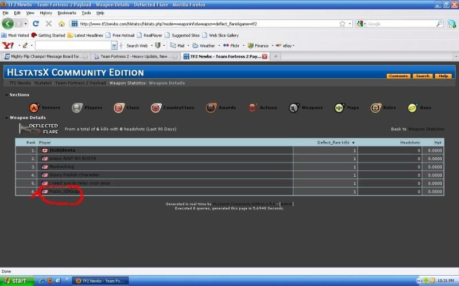The width and height of the screenshot is (459, 286).
Task: Click the Mail envelope icon in Yahoo toolbar
Action: (173, 46)
